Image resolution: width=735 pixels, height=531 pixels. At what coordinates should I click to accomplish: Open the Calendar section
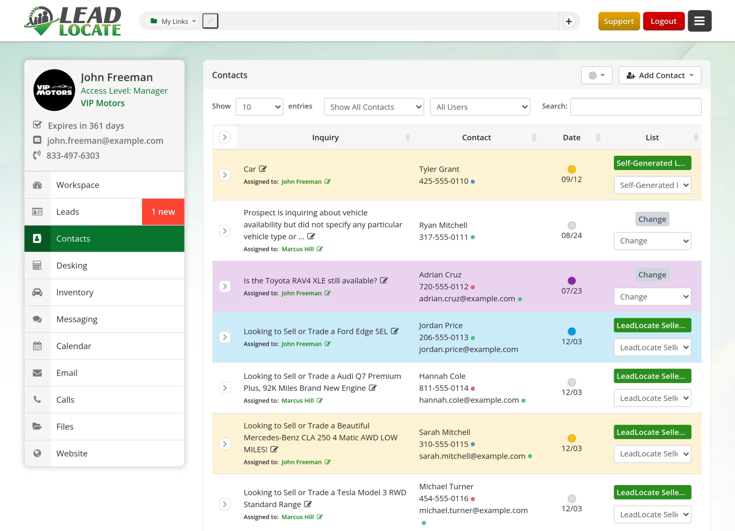point(104,346)
